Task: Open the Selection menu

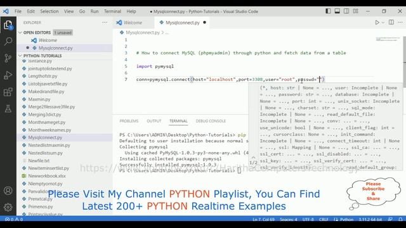Action: click(49, 11)
